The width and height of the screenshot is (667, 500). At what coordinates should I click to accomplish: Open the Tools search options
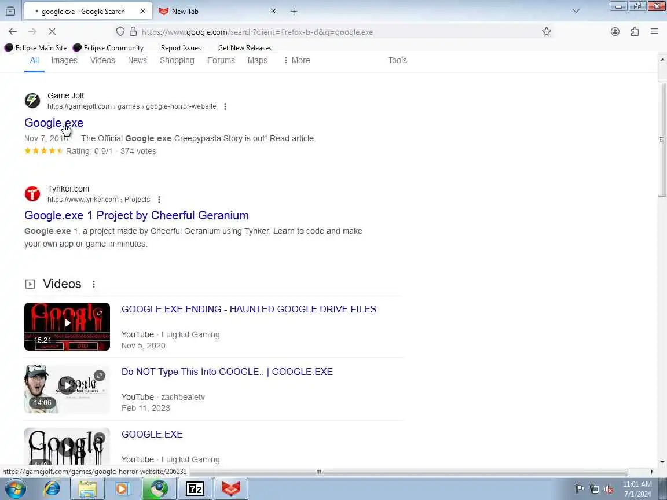(x=397, y=60)
